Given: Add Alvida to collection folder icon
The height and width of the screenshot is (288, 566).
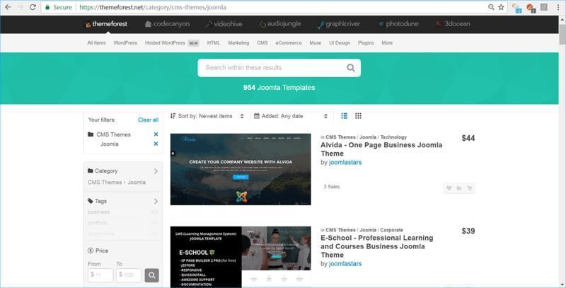Looking at the screenshot, I should click(x=458, y=188).
